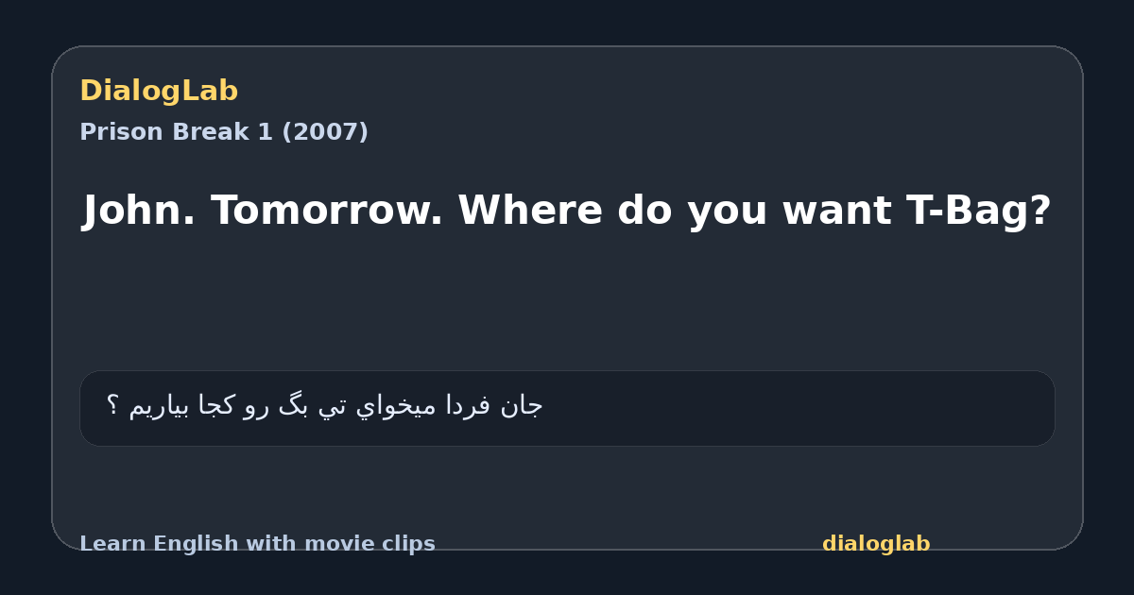This screenshot has height=595, width=1134.
Task: Click the Persian question mark symbol
Action: coord(112,405)
